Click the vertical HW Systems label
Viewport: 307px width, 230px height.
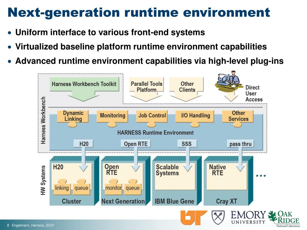[43, 181]
